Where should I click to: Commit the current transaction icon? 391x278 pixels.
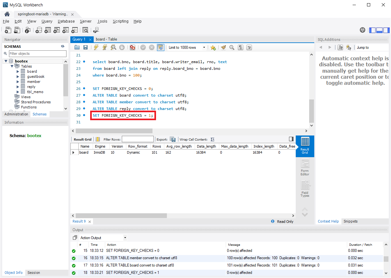[143, 48]
